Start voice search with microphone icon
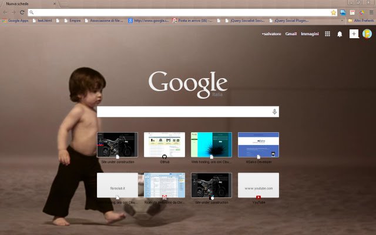The image size is (376, 235). point(274,112)
